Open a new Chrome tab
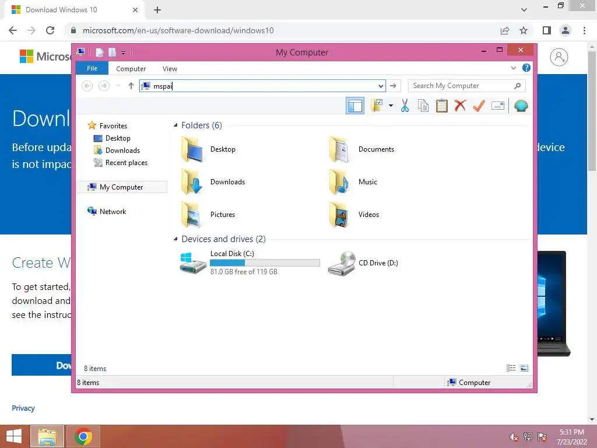Screen dimensions: 597x448 coord(157,10)
